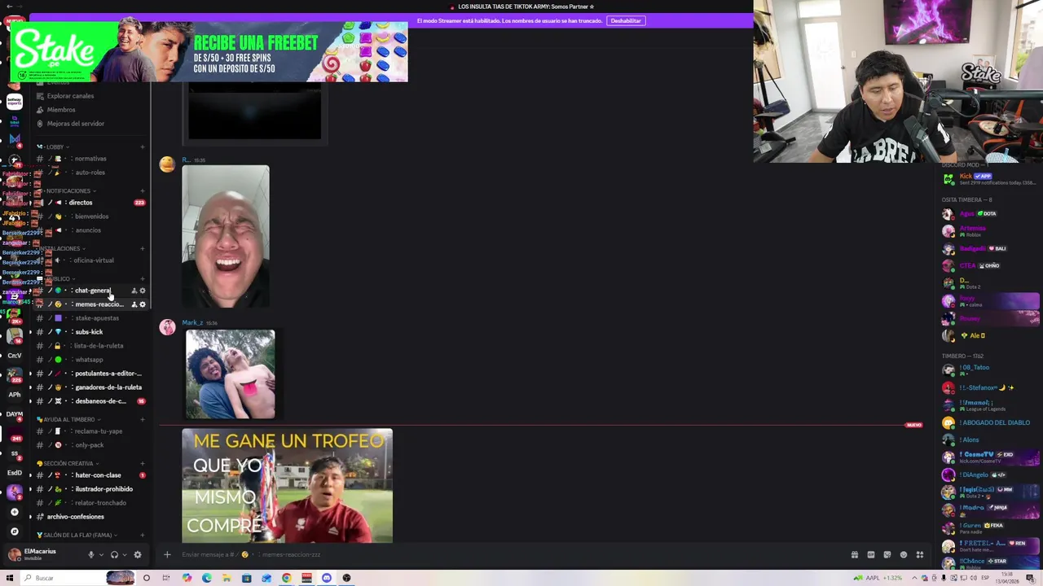Open the gift Nitro icon in message bar
The image size is (1043, 586).
click(x=855, y=555)
